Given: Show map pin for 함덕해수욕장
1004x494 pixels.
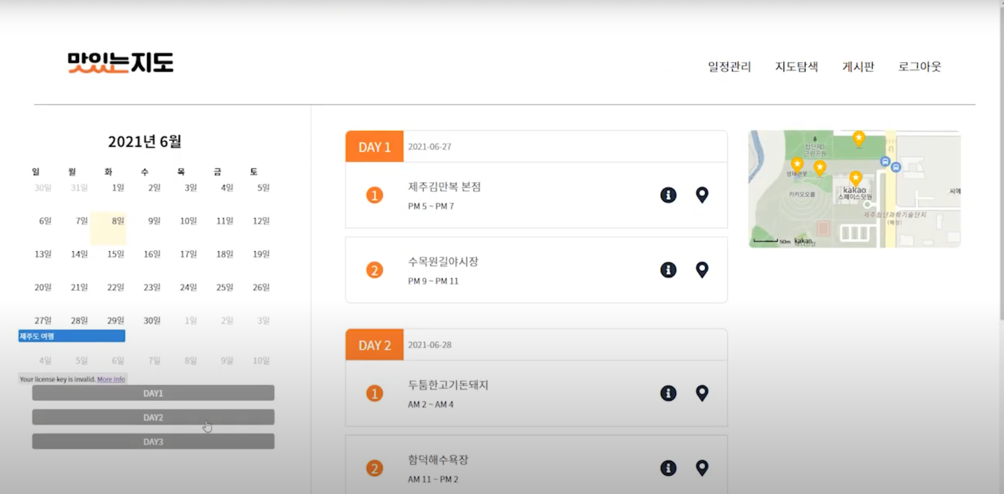Looking at the screenshot, I should (x=702, y=468).
